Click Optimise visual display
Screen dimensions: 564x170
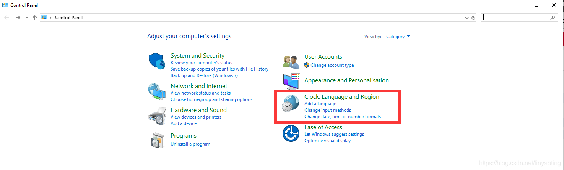click(x=327, y=141)
